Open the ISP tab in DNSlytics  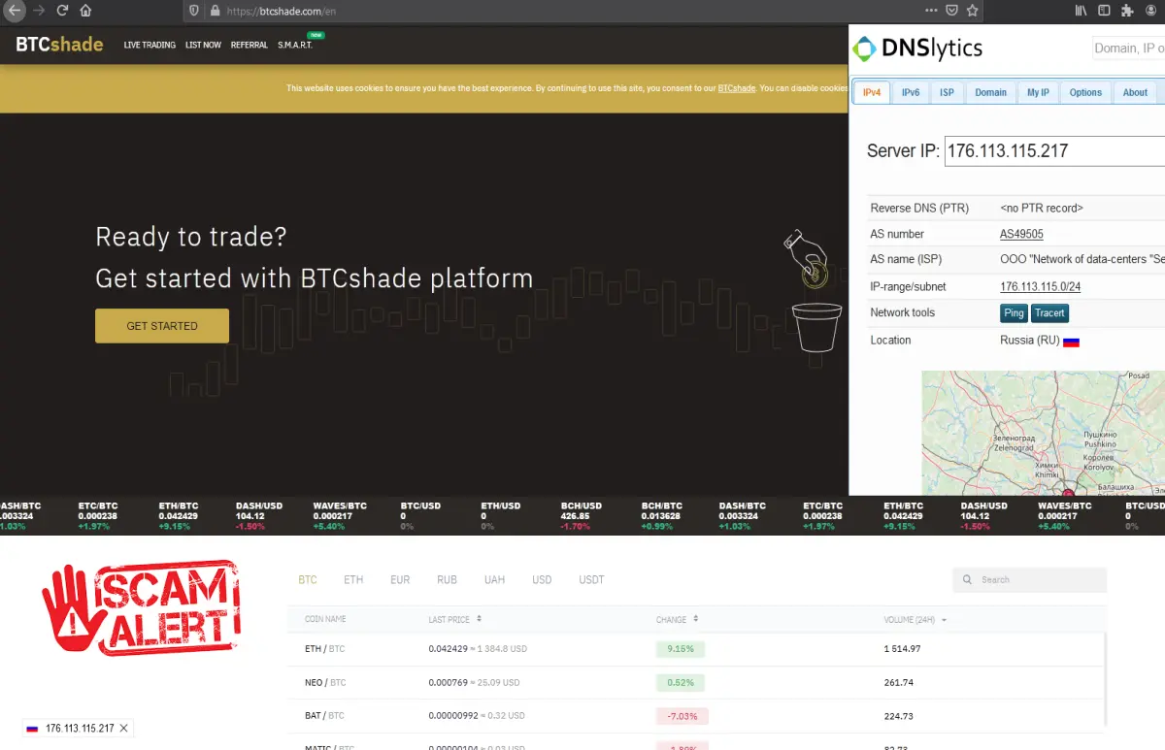click(947, 92)
